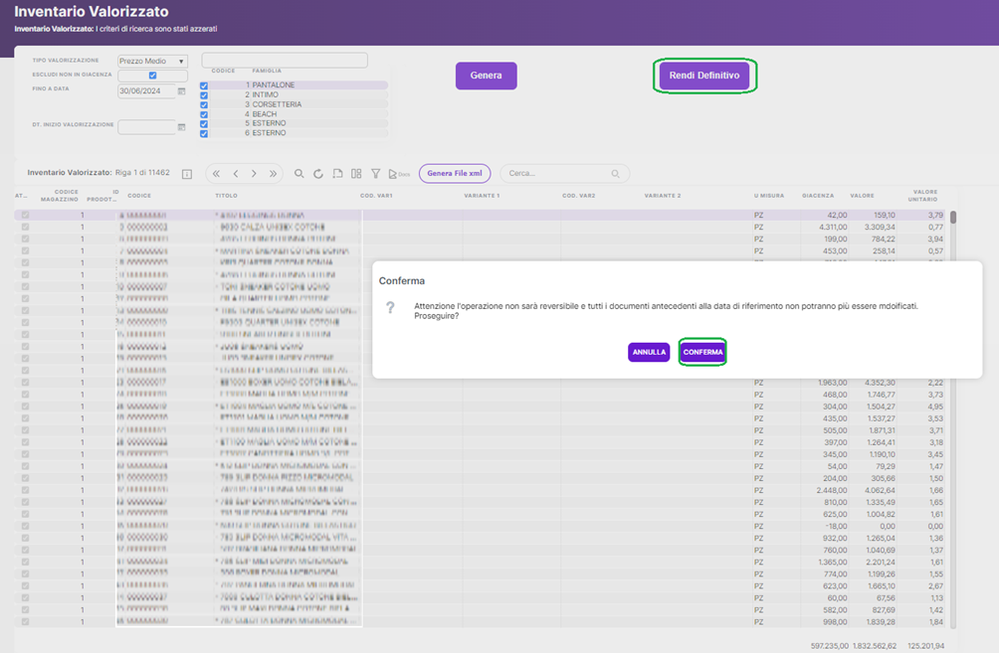Jump to last page arrow

point(273,174)
